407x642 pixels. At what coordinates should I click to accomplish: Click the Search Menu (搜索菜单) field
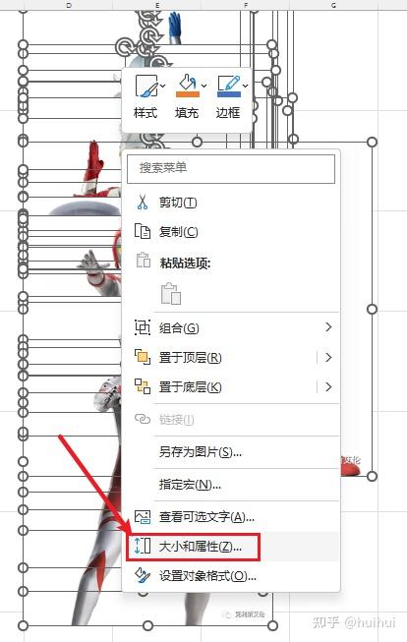tap(231, 168)
